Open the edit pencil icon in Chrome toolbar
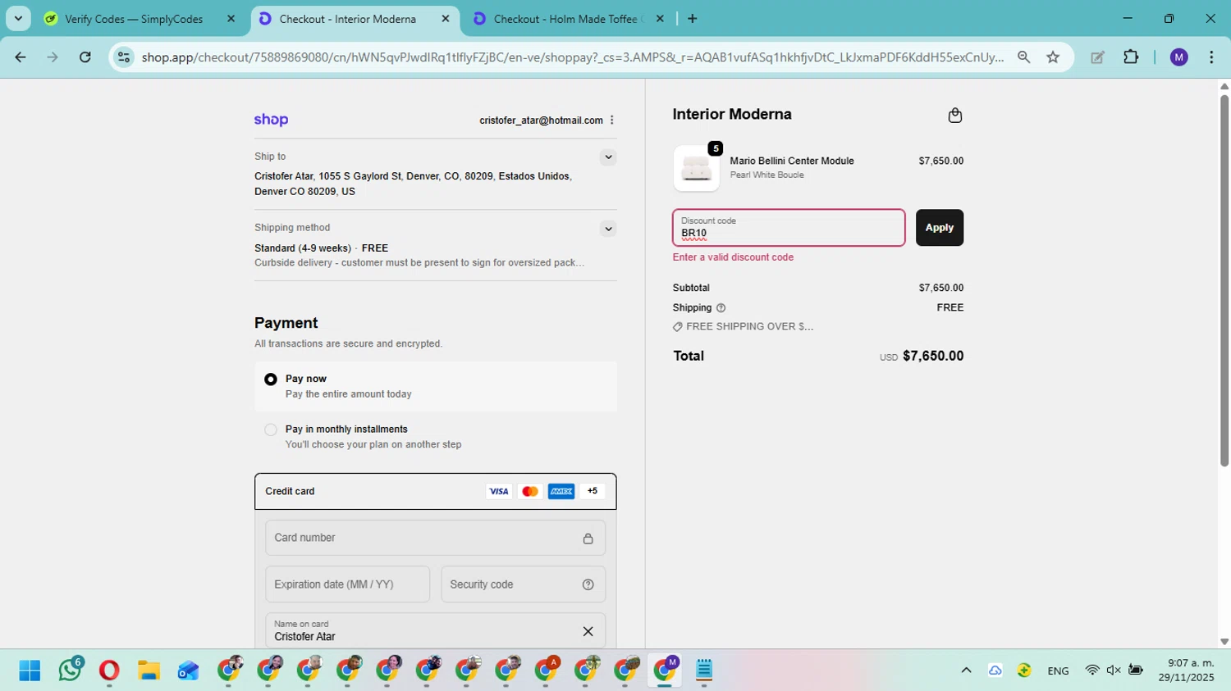Viewport: 1231px width, 691px height. coord(1097,57)
